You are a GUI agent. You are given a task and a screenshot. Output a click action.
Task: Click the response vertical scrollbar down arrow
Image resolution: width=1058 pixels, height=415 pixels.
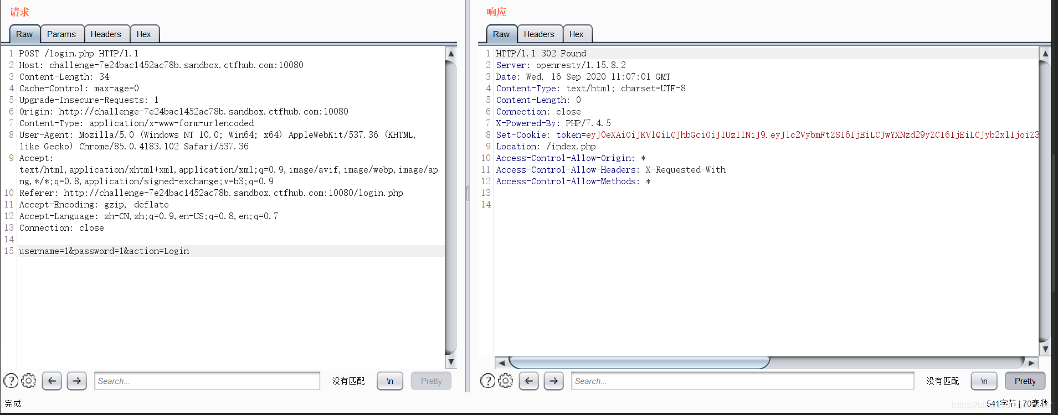[1045, 349]
